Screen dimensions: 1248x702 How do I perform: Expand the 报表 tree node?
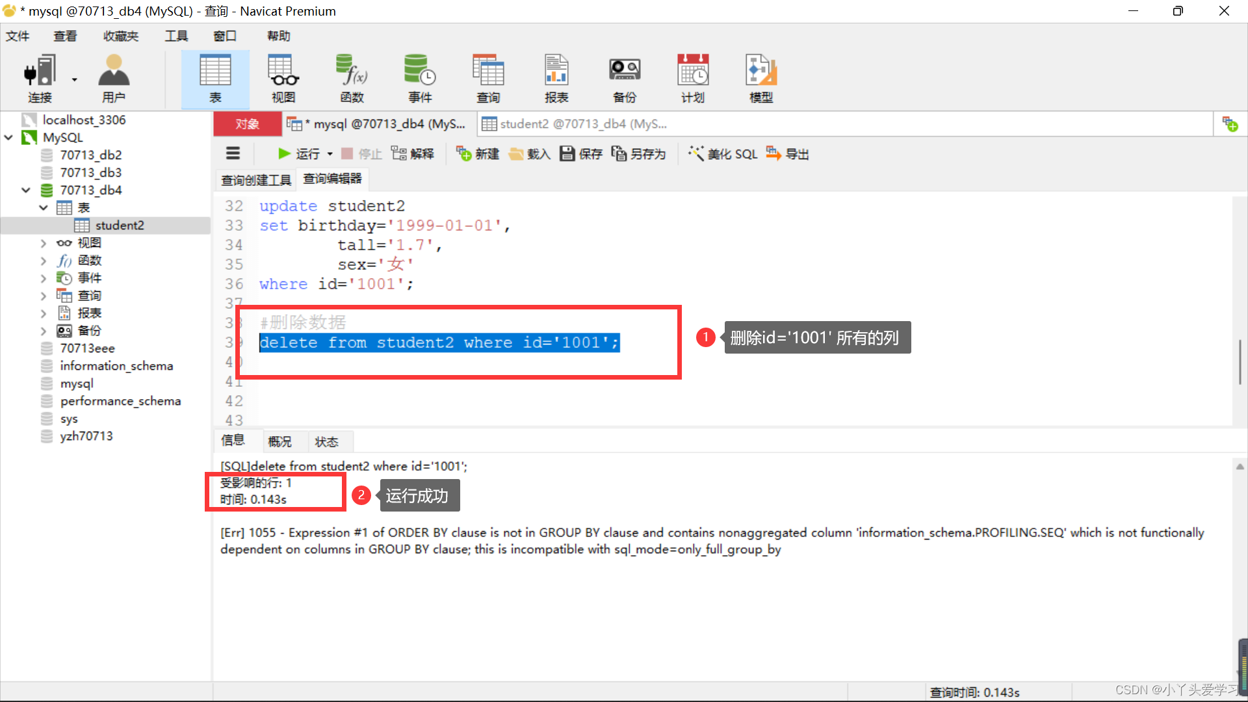[44, 313]
